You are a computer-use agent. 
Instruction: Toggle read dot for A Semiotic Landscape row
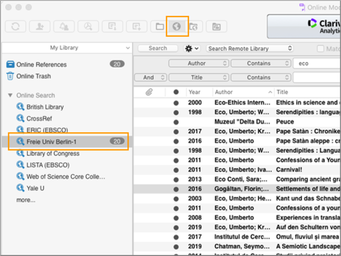point(176,247)
